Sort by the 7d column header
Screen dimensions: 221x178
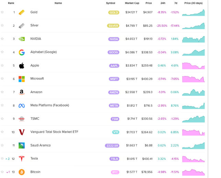[x=175, y=3]
